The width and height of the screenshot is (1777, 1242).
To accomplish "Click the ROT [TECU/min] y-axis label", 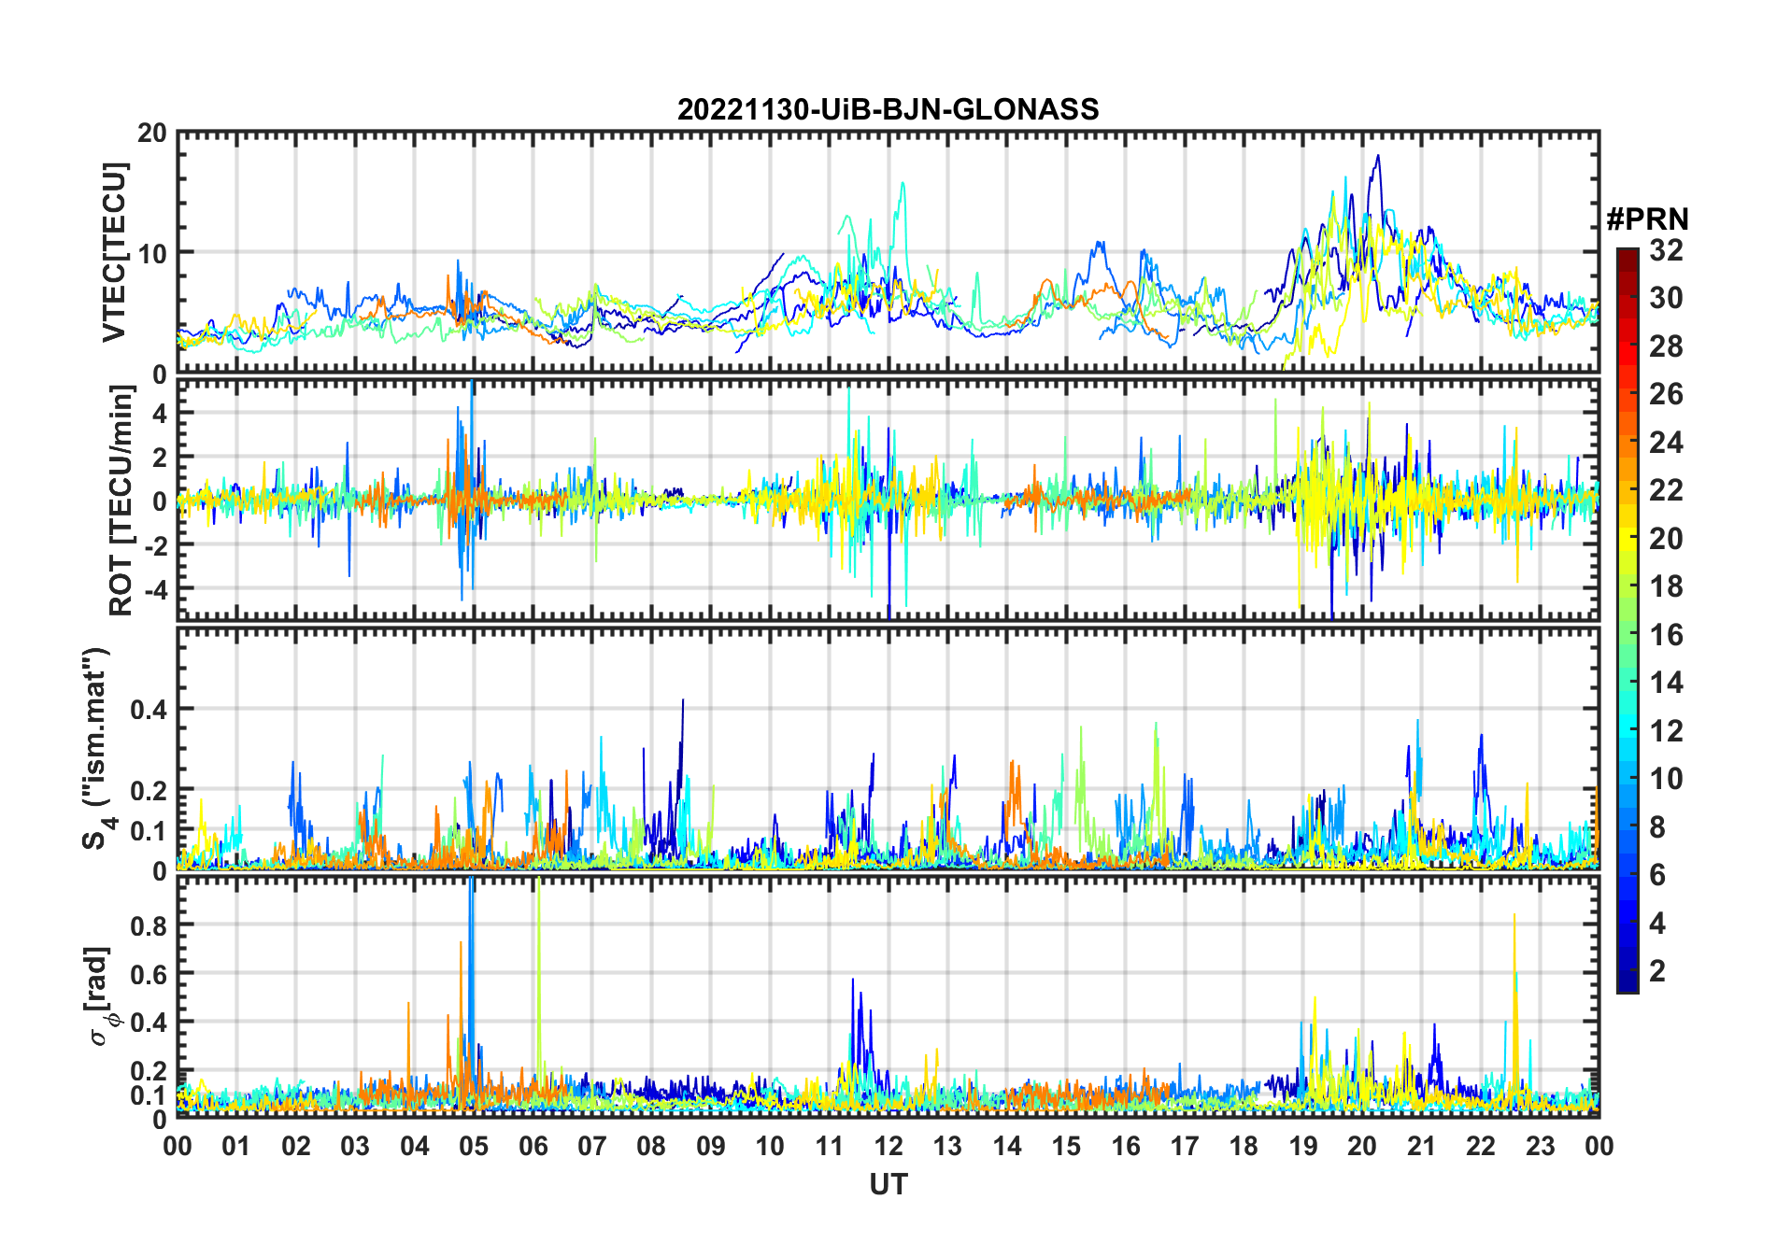I will (121, 500).
